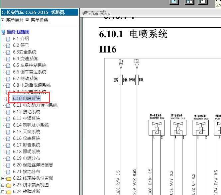This screenshot has height=195, width=221.
Task: Open the 6.23 线束端面视图 folder label
Action: tap(31, 185)
